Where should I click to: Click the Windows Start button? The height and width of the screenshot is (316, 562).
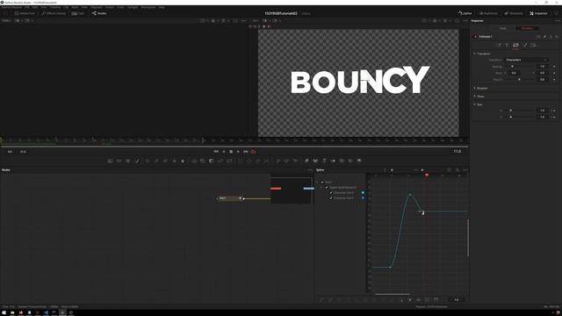(4, 312)
